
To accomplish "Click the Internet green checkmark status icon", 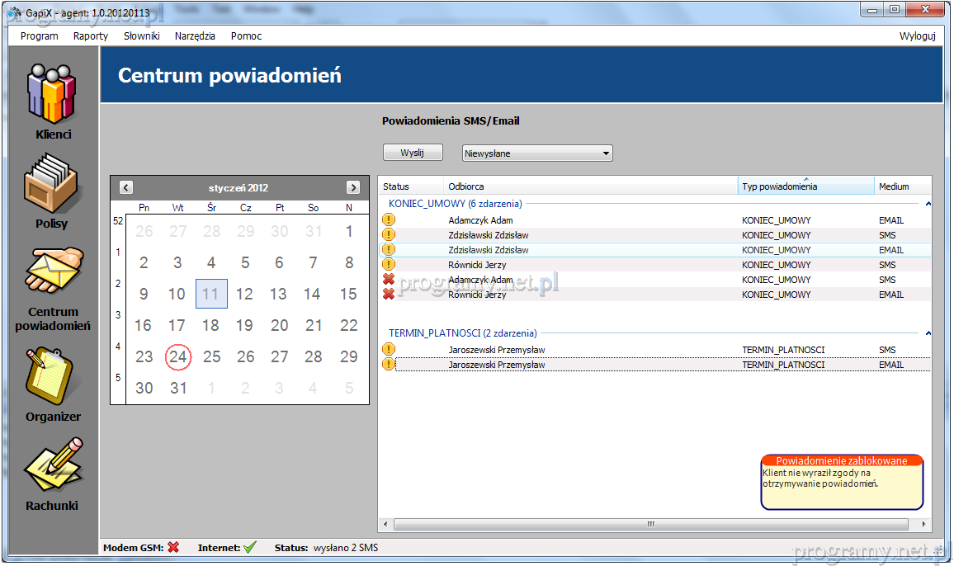I will pos(250,547).
